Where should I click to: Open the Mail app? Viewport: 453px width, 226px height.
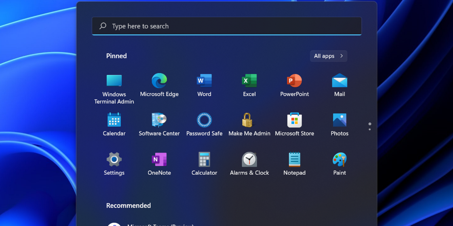[x=339, y=85]
